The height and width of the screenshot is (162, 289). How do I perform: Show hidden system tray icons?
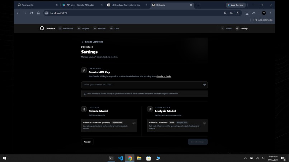245,158
